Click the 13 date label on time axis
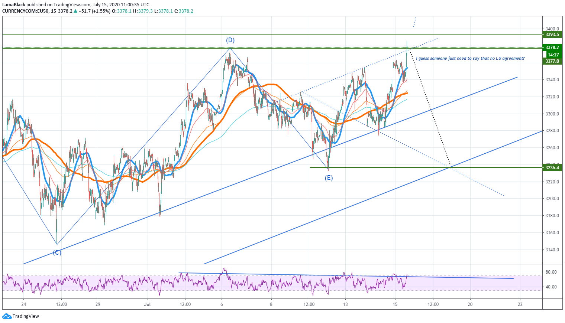This screenshot has width=565, height=323. point(346,304)
